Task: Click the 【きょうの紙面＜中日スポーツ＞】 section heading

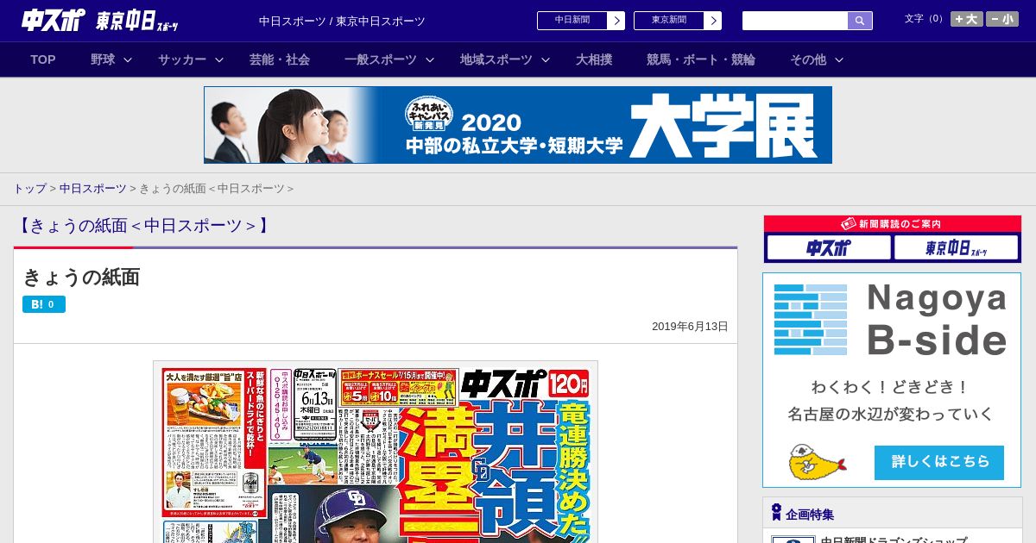Action: click(x=144, y=226)
